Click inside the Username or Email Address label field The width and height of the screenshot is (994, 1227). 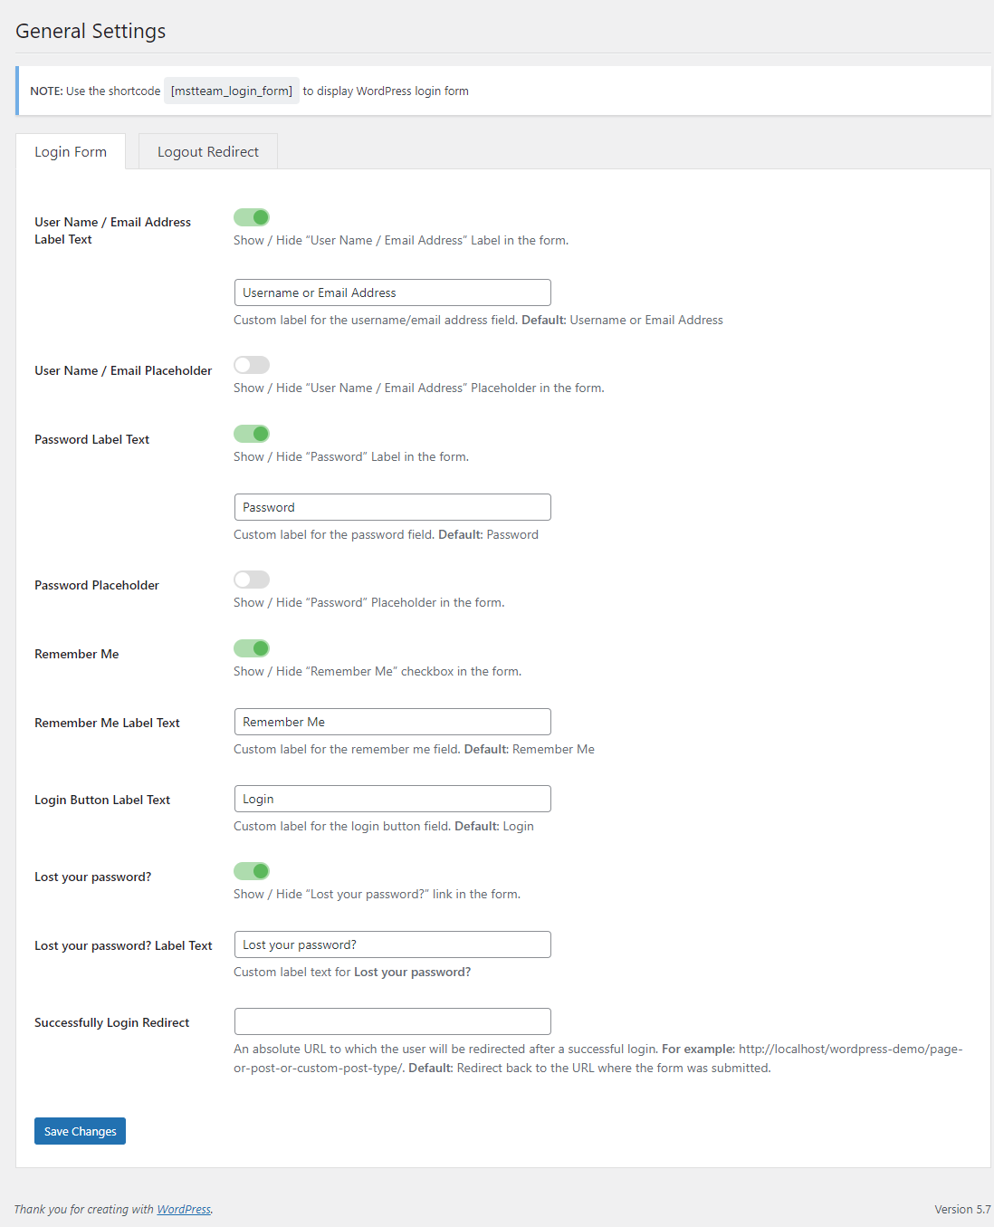pyautogui.click(x=392, y=292)
